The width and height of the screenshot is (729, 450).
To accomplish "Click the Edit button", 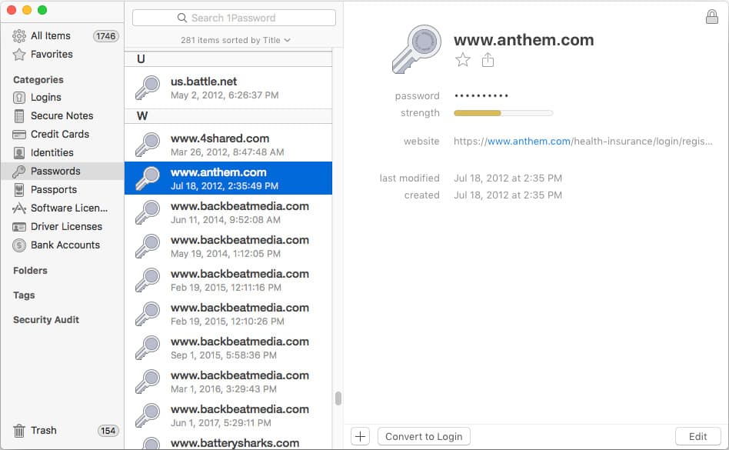I will [697, 436].
